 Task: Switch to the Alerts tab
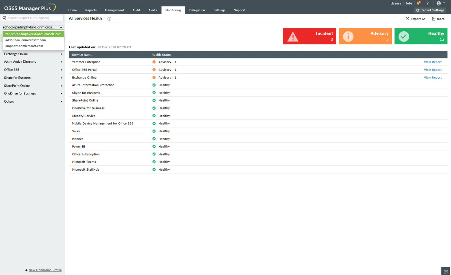[153, 10]
